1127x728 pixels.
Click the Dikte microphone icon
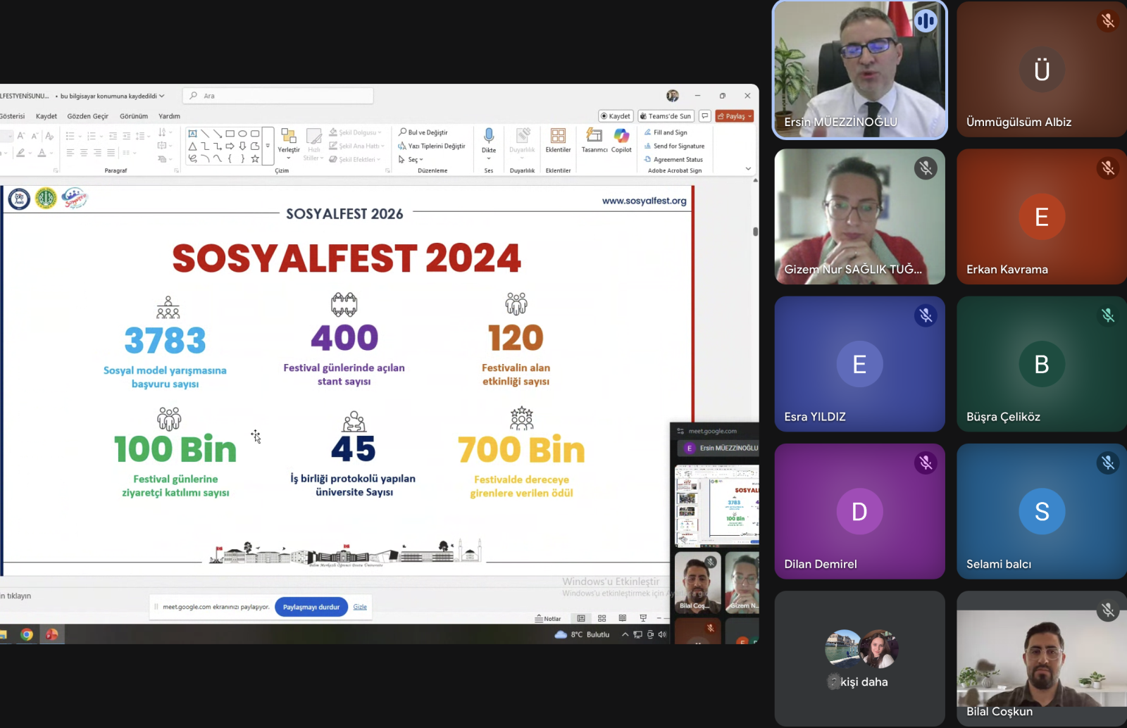(488, 136)
